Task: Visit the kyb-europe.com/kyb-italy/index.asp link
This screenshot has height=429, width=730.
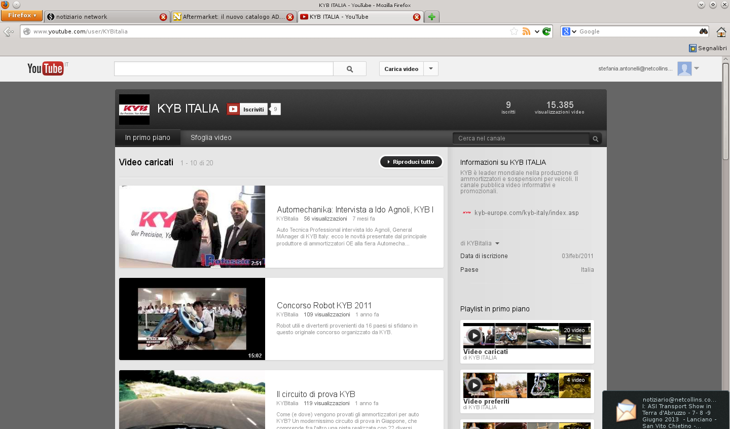Action: (526, 213)
